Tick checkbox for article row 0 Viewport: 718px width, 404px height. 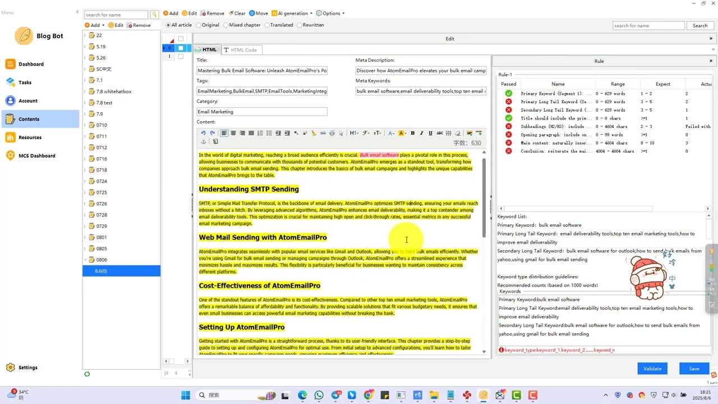coord(181,48)
